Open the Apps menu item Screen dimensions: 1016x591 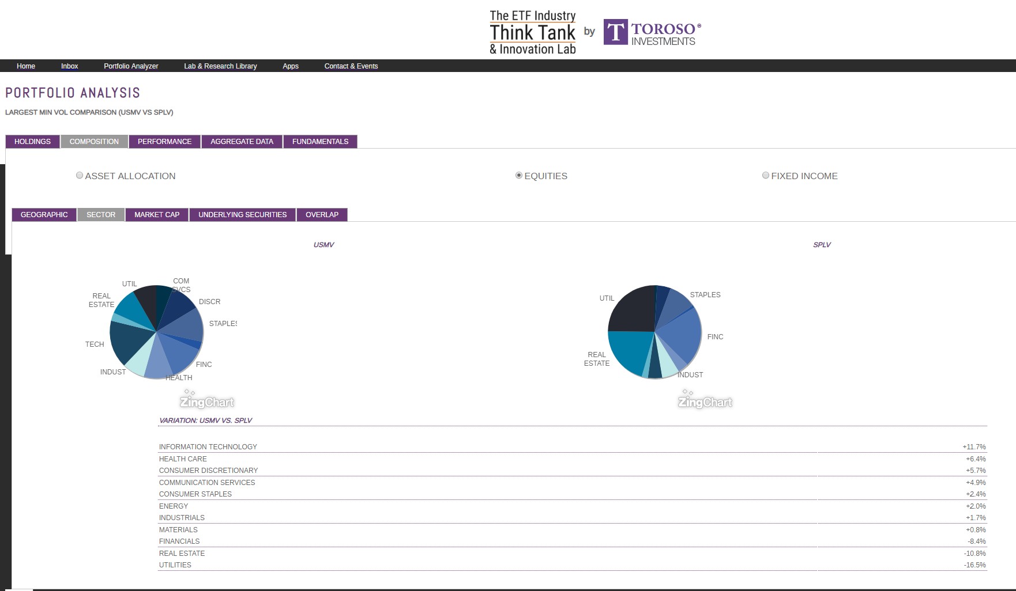point(291,66)
